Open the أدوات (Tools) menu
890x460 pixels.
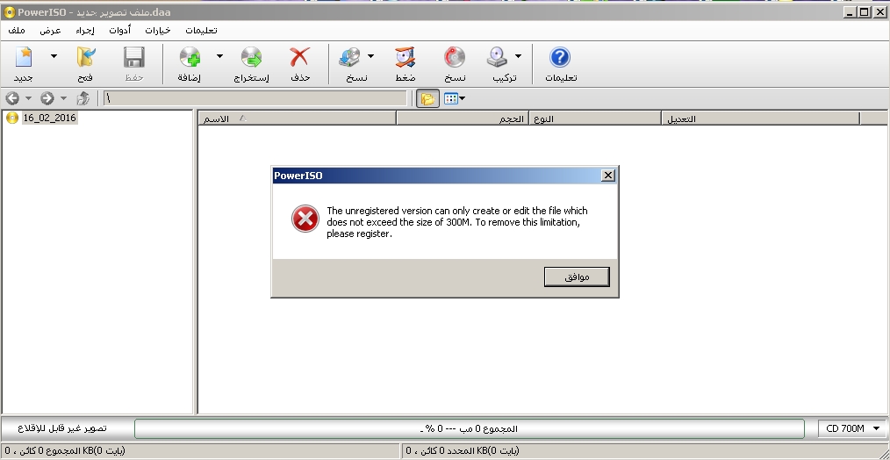coord(119,31)
